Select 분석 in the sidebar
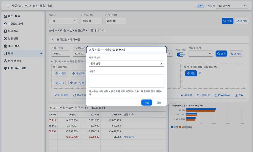Screen dimensions: 253x152 (x=23, y=53)
